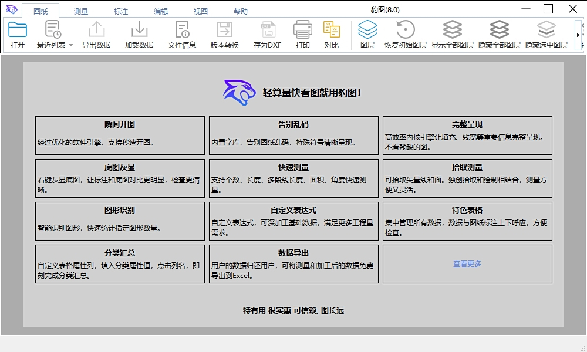Print the drawing using 打印
The image size is (587, 352).
click(x=303, y=34)
